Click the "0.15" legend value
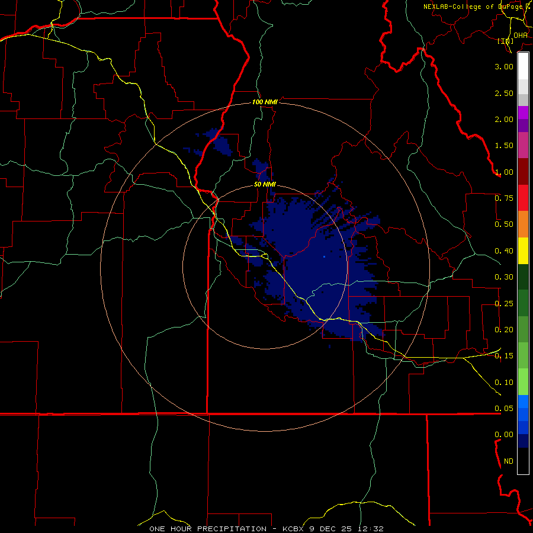The width and height of the screenshot is (533, 533). coord(504,356)
